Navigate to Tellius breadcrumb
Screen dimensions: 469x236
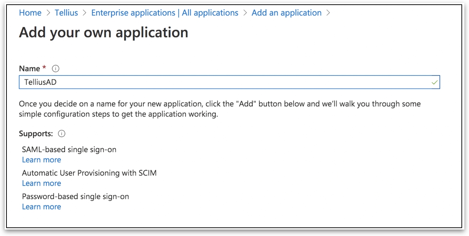coord(66,13)
